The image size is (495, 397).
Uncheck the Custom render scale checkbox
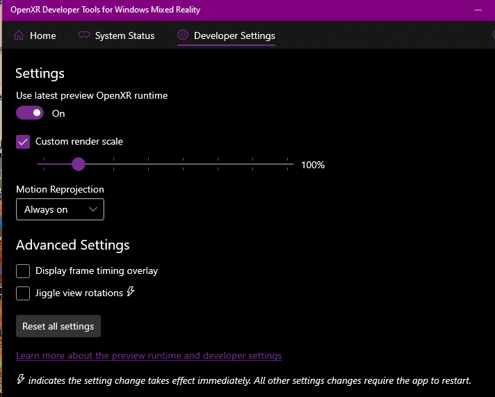click(x=23, y=142)
